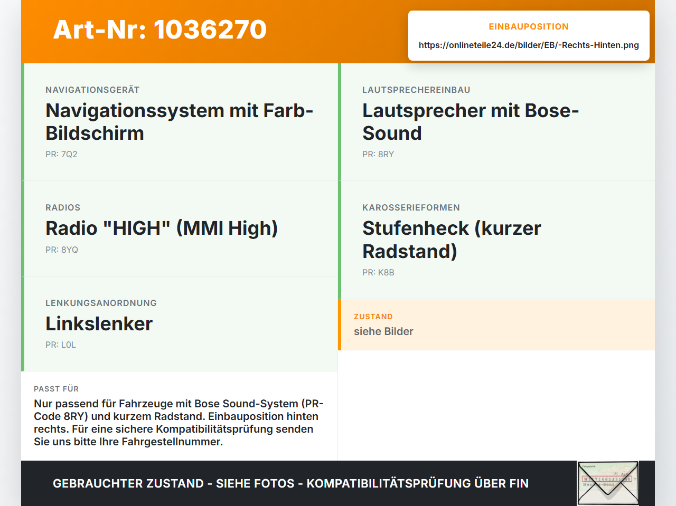676x506 pixels.
Task: Select the PR: 8RY code
Action: 378,154
